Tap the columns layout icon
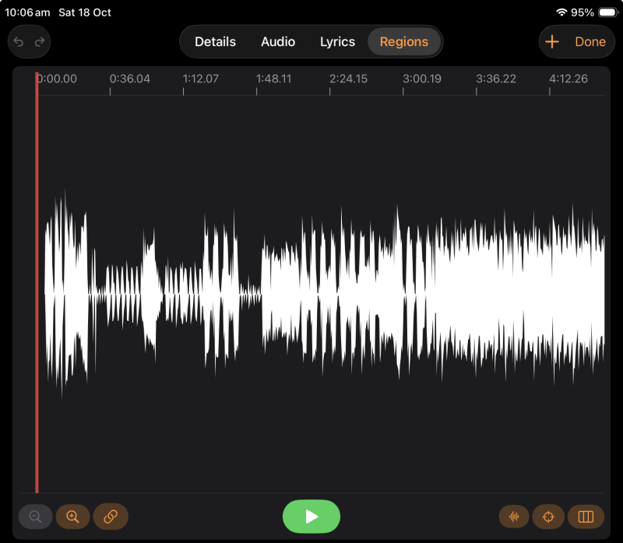 click(x=586, y=517)
